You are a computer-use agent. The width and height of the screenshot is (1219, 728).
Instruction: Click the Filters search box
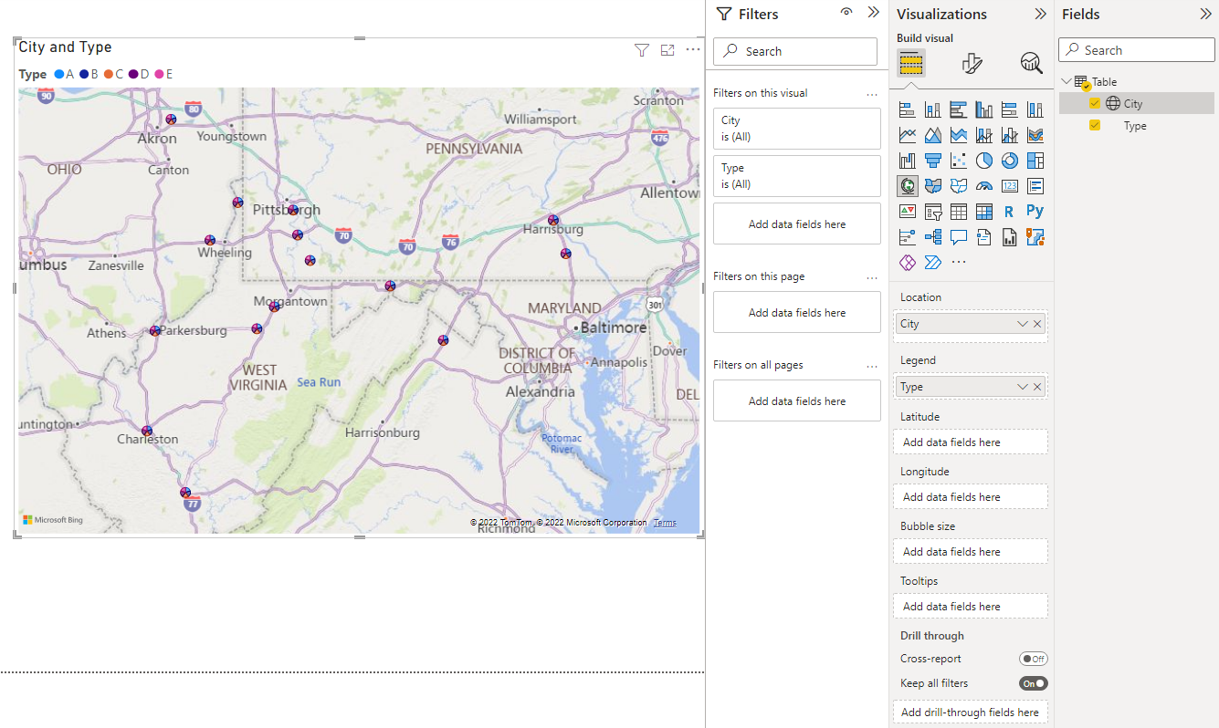point(795,51)
